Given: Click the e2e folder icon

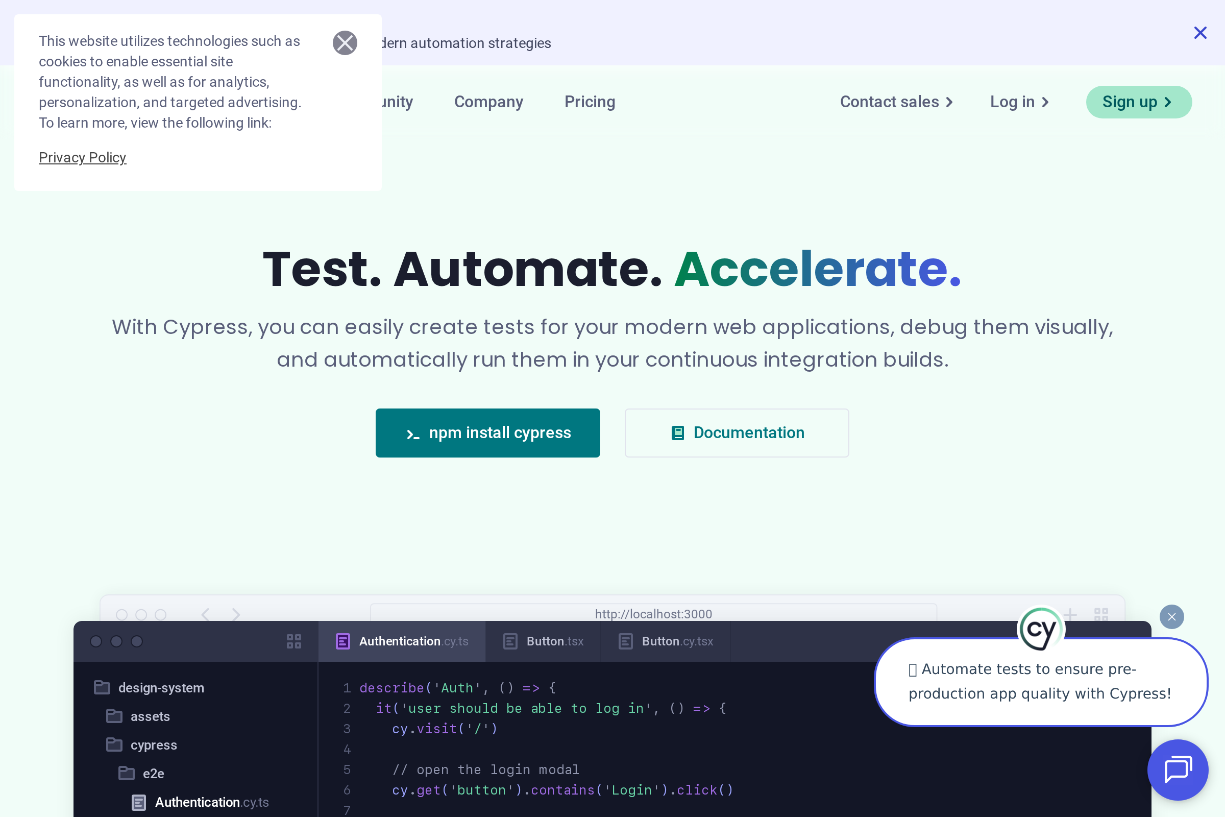Looking at the screenshot, I should (x=127, y=774).
